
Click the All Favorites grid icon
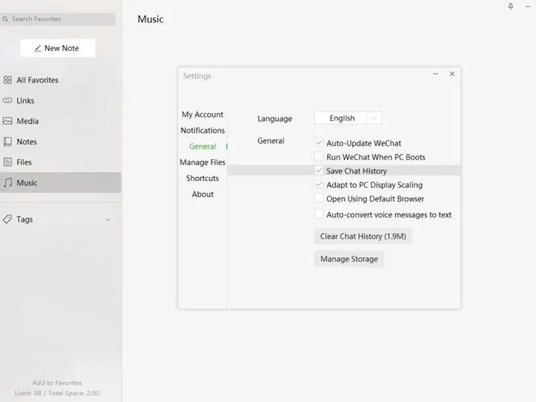pos(7,80)
